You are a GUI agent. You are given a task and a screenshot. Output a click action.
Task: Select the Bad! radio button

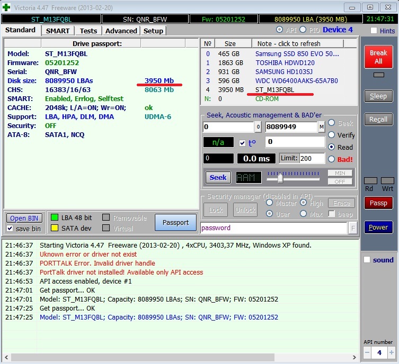coord(331,159)
